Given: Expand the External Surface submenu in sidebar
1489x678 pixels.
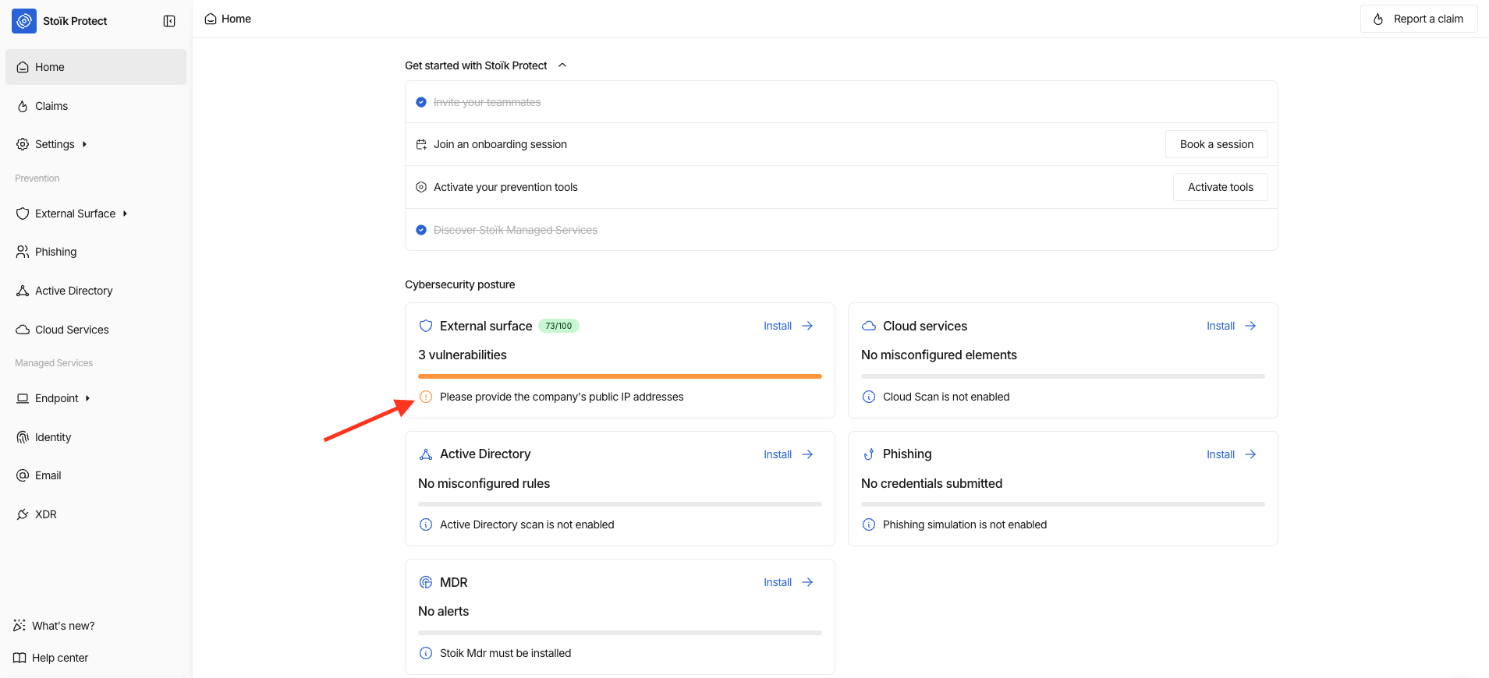Looking at the screenshot, I should (125, 214).
